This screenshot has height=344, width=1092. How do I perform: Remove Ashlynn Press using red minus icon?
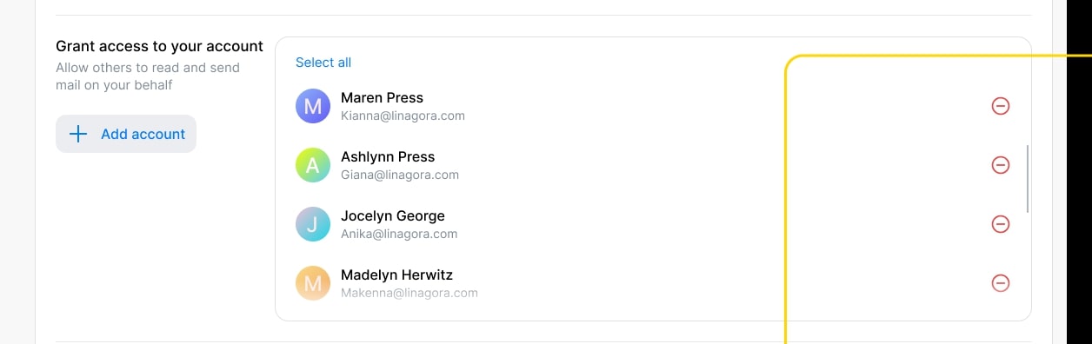pos(1001,165)
